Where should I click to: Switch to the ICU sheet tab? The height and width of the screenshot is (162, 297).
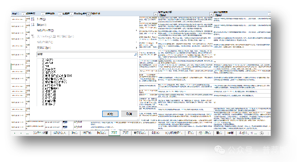point(174,133)
